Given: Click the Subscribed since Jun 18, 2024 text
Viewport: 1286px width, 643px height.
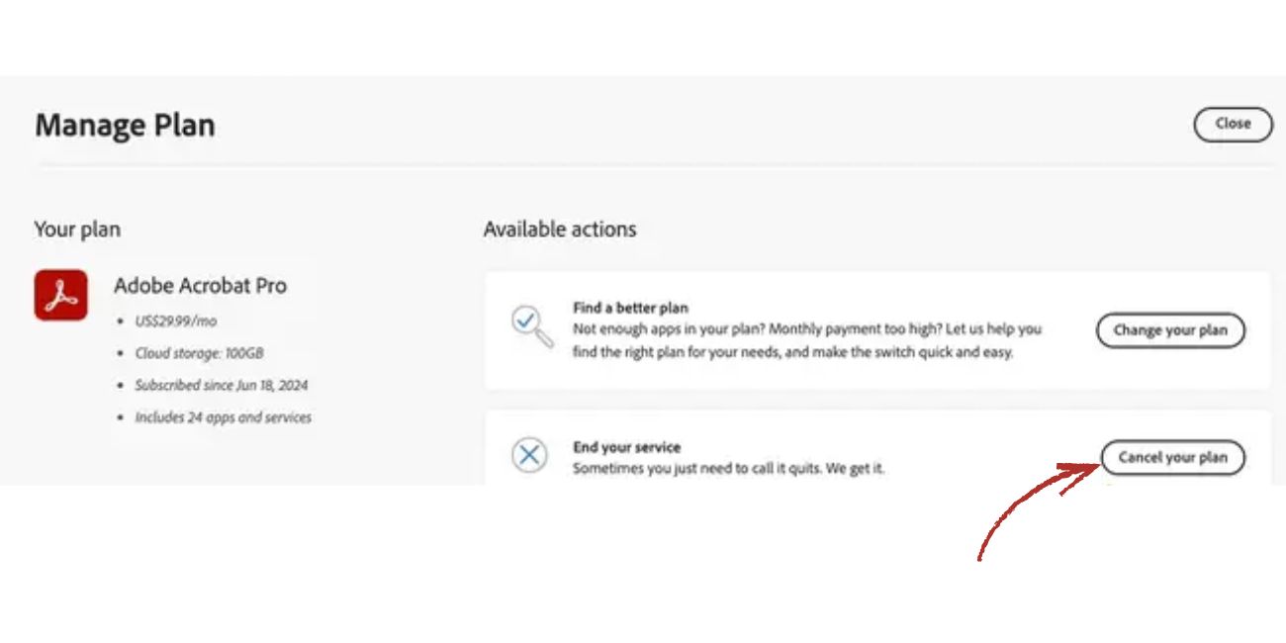Looking at the screenshot, I should click(x=221, y=386).
